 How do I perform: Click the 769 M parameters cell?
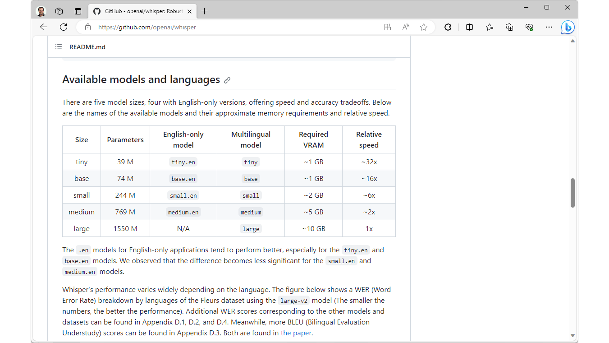125,212
